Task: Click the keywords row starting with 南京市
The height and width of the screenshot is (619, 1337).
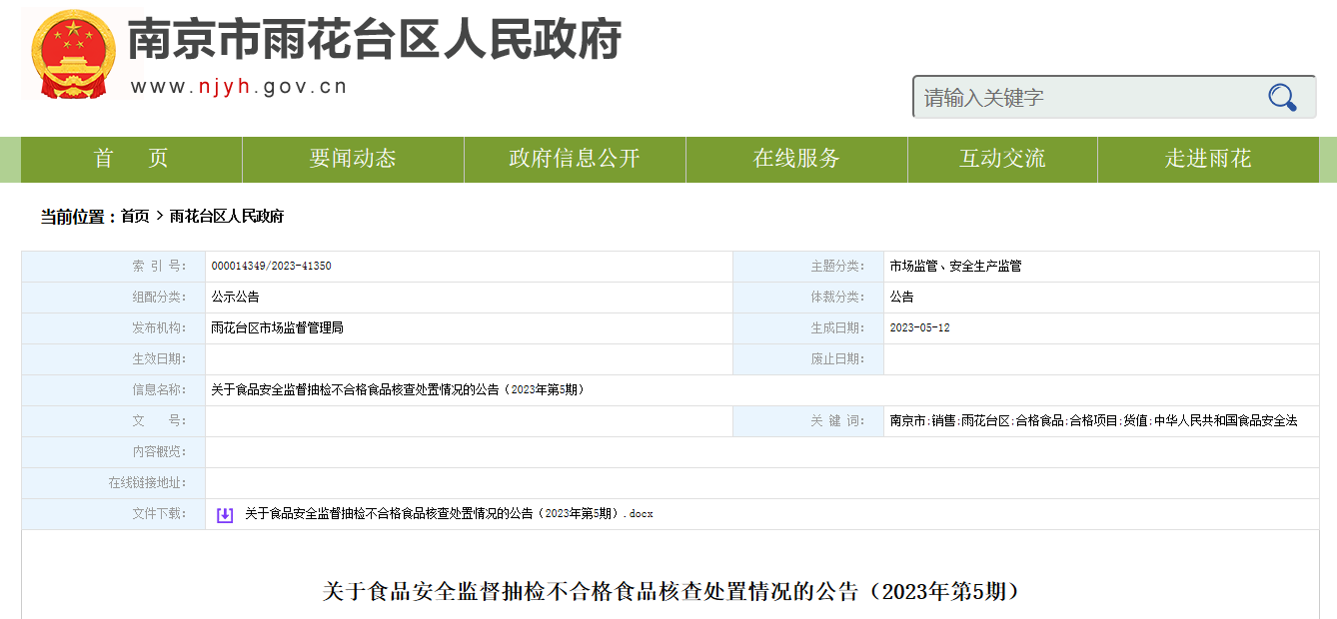Action: (1093, 421)
